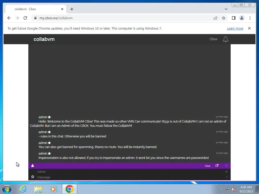This screenshot has height=194, width=259.
Task: Click Chrome icon in taskbar
Action: [x=69, y=189]
